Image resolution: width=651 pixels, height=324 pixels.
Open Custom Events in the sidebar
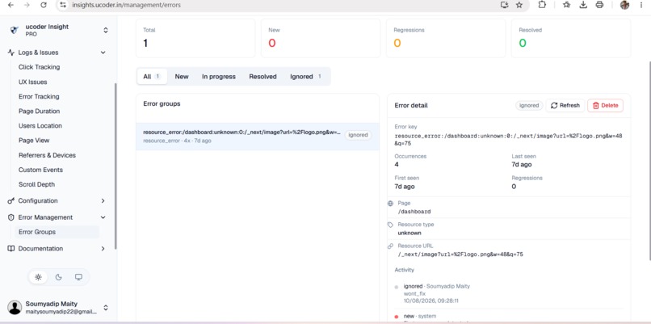click(40, 170)
